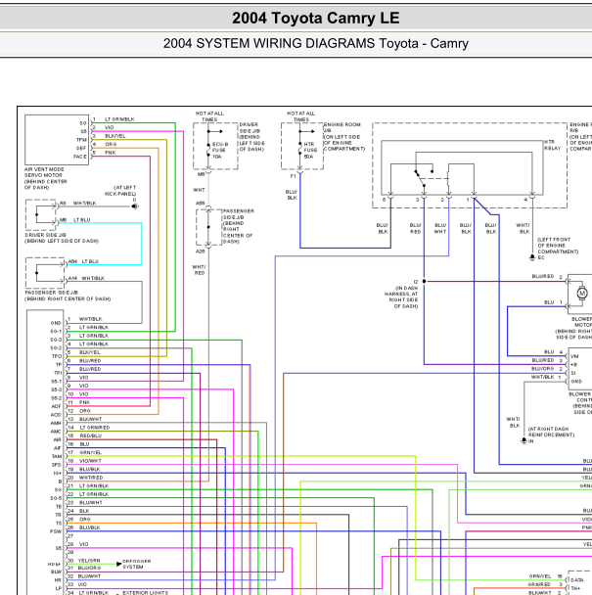Click 'BLU/RED' wire label below relay pin 3

[x=416, y=228]
